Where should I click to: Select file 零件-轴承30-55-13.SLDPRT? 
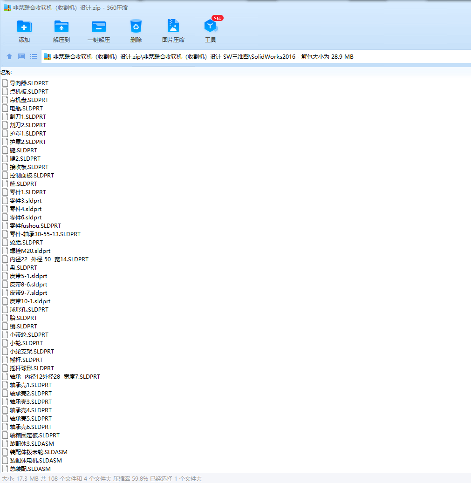tap(45, 234)
